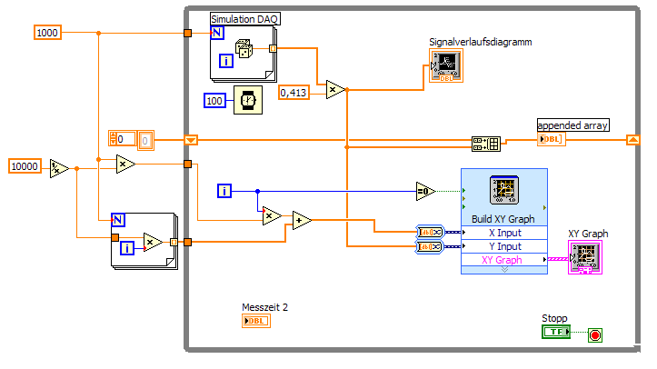
Task: Click the appended array label
Action: click(x=572, y=125)
